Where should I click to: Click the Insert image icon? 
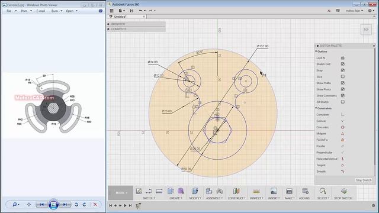274,191
